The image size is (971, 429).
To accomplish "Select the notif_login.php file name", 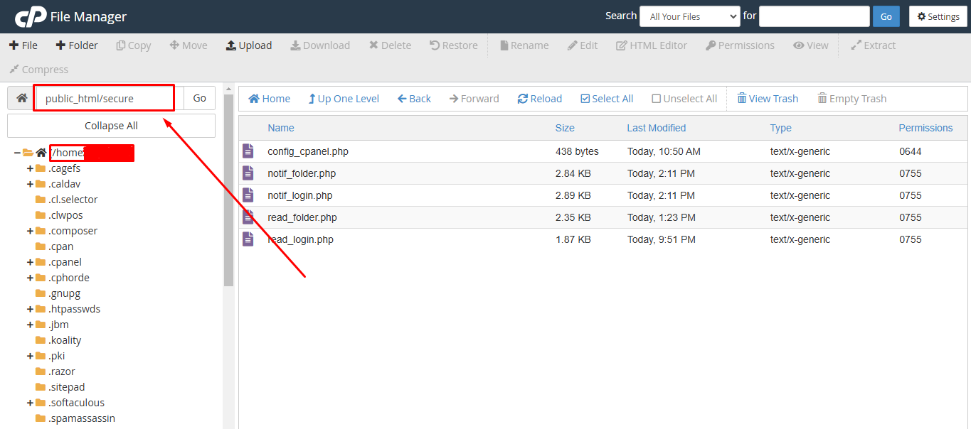I will [299, 195].
